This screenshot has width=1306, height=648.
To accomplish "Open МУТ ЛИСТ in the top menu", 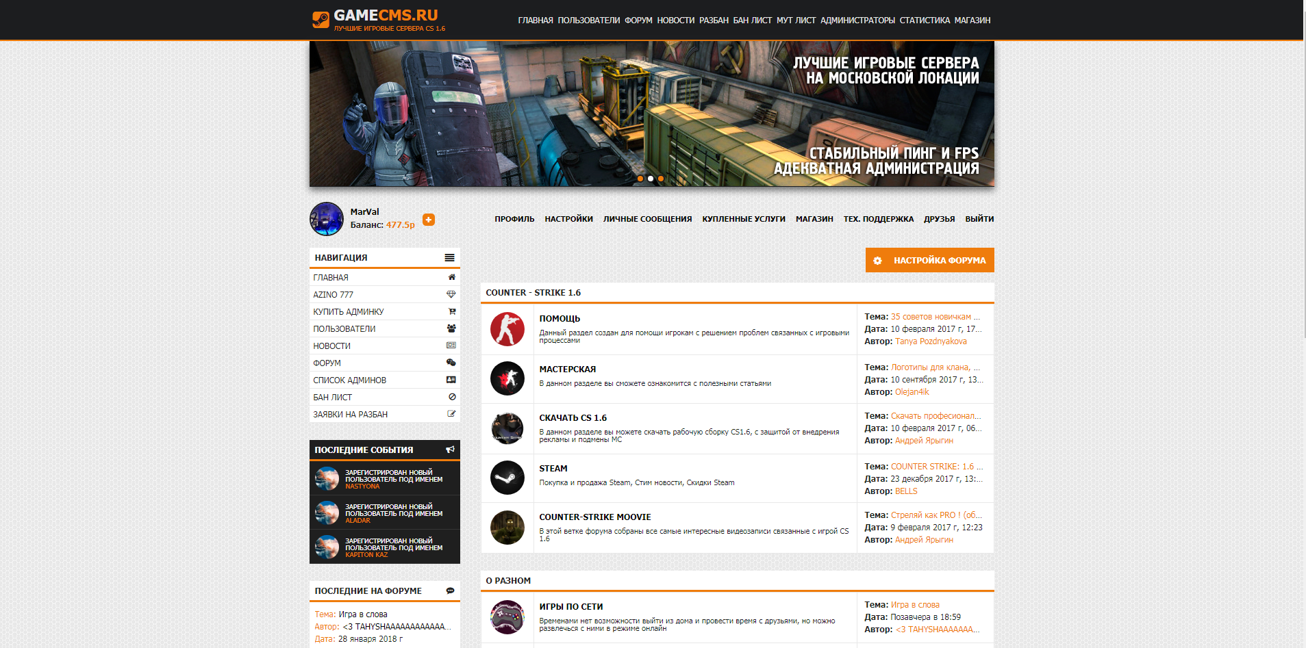I will (x=796, y=21).
